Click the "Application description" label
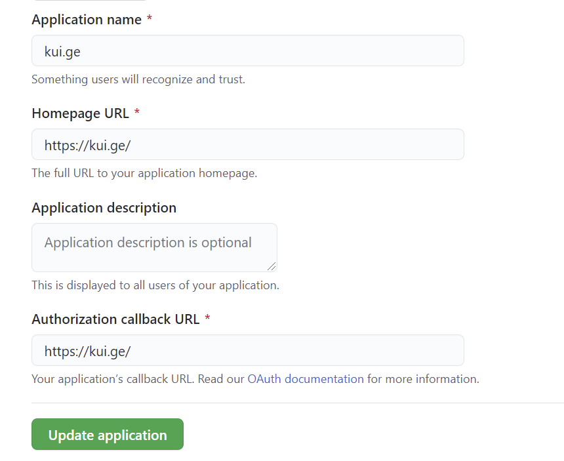 point(104,208)
